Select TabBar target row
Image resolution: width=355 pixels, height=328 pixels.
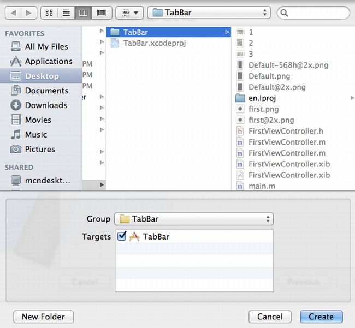(x=194, y=237)
